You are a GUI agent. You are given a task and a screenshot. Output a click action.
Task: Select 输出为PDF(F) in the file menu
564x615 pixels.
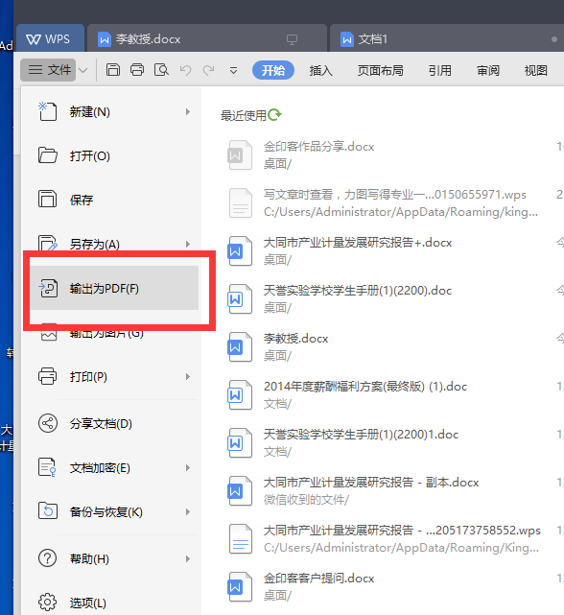click(x=114, y=288)
